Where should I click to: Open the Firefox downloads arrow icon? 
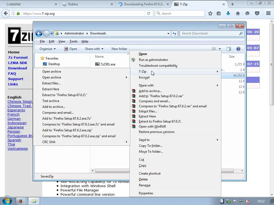pyautogui.click(x=228, y=13)
